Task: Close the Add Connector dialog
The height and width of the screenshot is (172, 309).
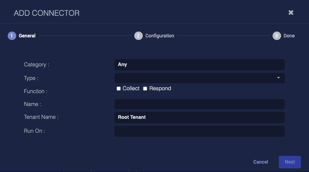Action: tap(291, 13)
